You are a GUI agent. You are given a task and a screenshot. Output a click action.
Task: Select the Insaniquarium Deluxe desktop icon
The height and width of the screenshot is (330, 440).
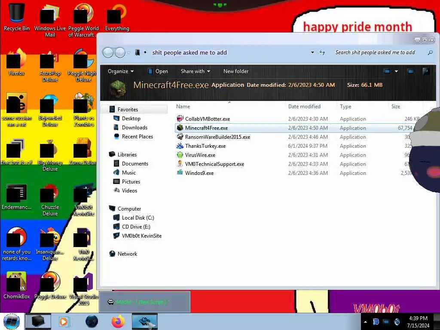50,244
